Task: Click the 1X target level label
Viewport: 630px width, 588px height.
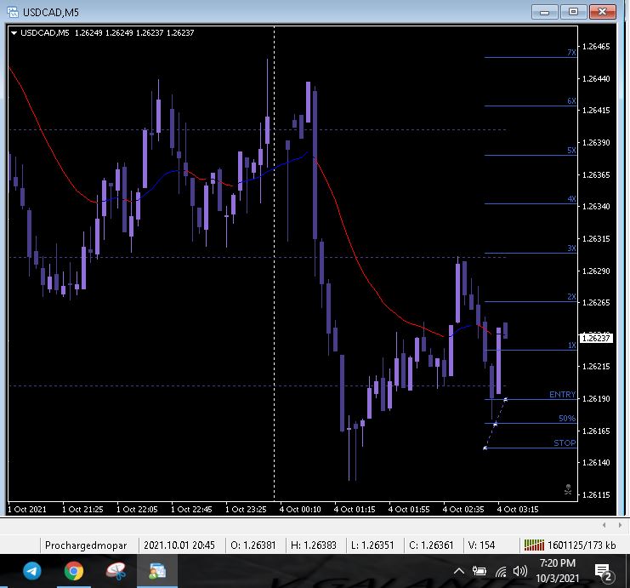Action: (571, 345)
